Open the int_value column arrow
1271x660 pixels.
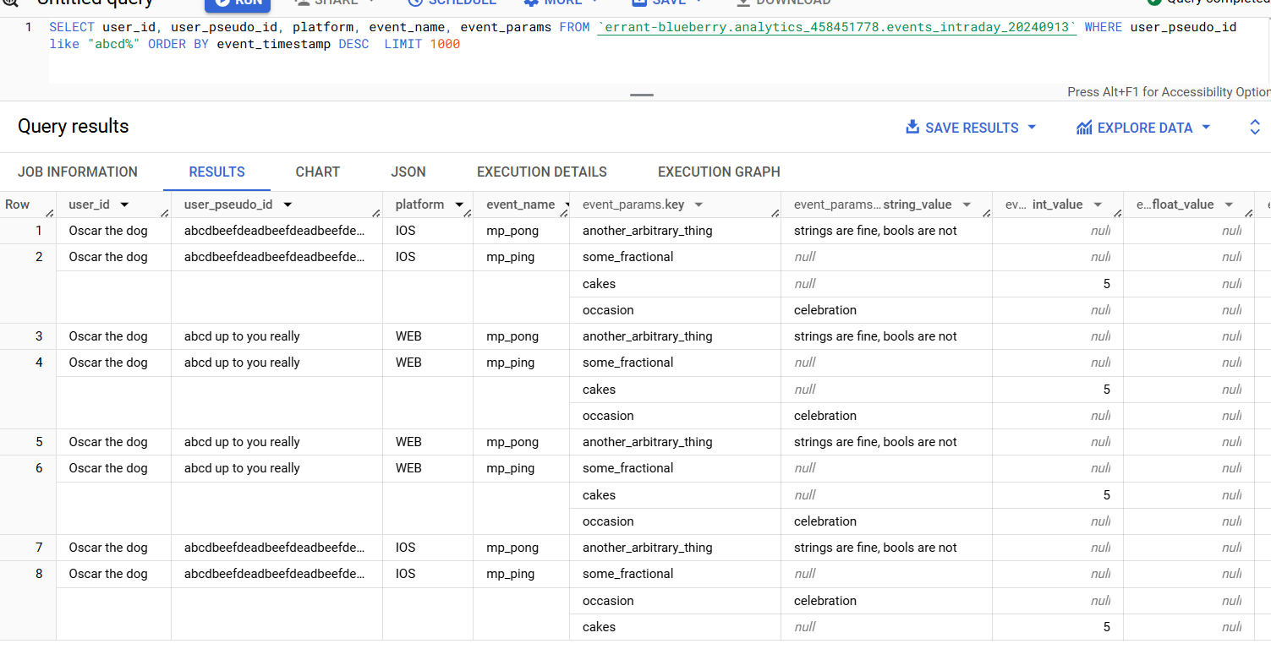pyautogui.click(x=1098, y=205)
